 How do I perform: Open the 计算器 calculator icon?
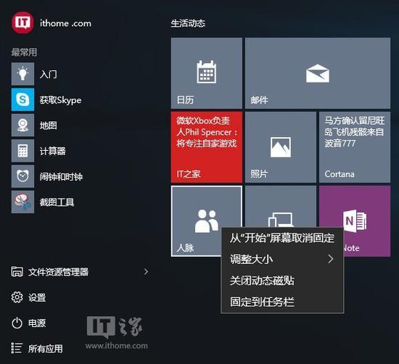click(22, 151)
